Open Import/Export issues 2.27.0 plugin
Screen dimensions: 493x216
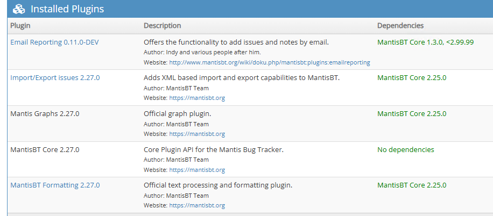click(x=55, y=77)
